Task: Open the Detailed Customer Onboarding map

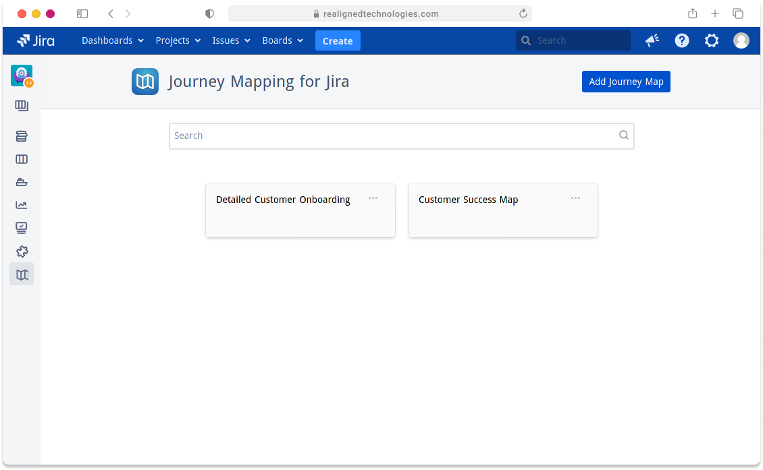Action: [x=300, y=210]
